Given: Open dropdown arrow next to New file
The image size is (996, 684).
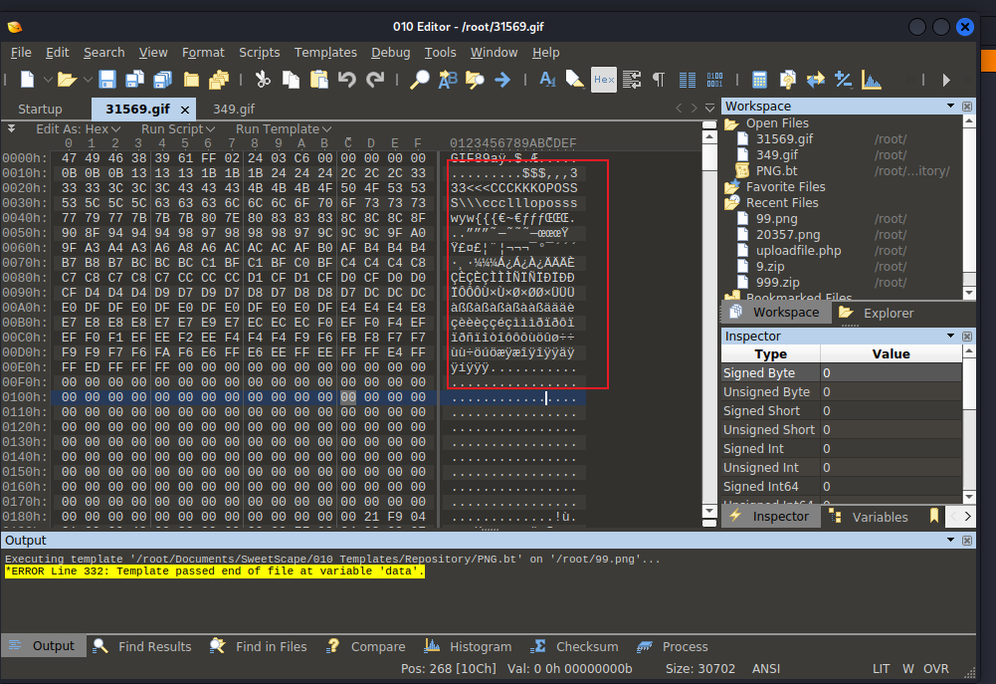Looking at the screenshot, I should click(x=48, y=80).
